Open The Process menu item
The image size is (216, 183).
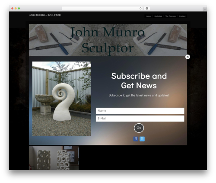170,16
